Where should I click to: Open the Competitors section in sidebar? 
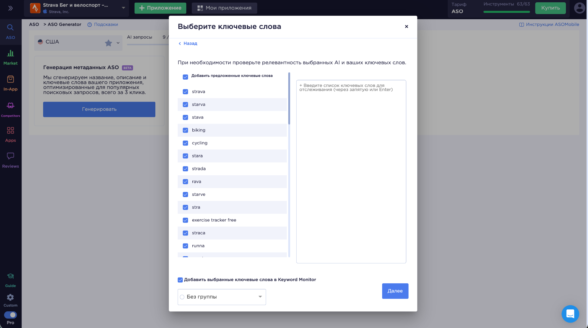10,110
